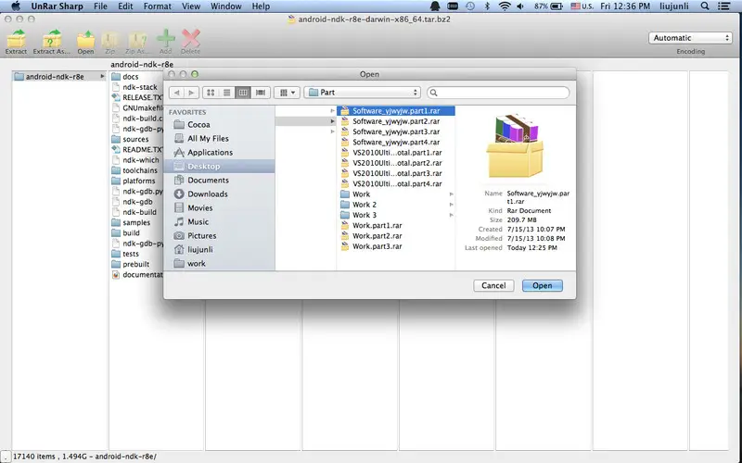The height and width of the screenshot is (463, 742).
Task: Select Software_yjwyjw.part1.rar file
Action: (396, 111)
